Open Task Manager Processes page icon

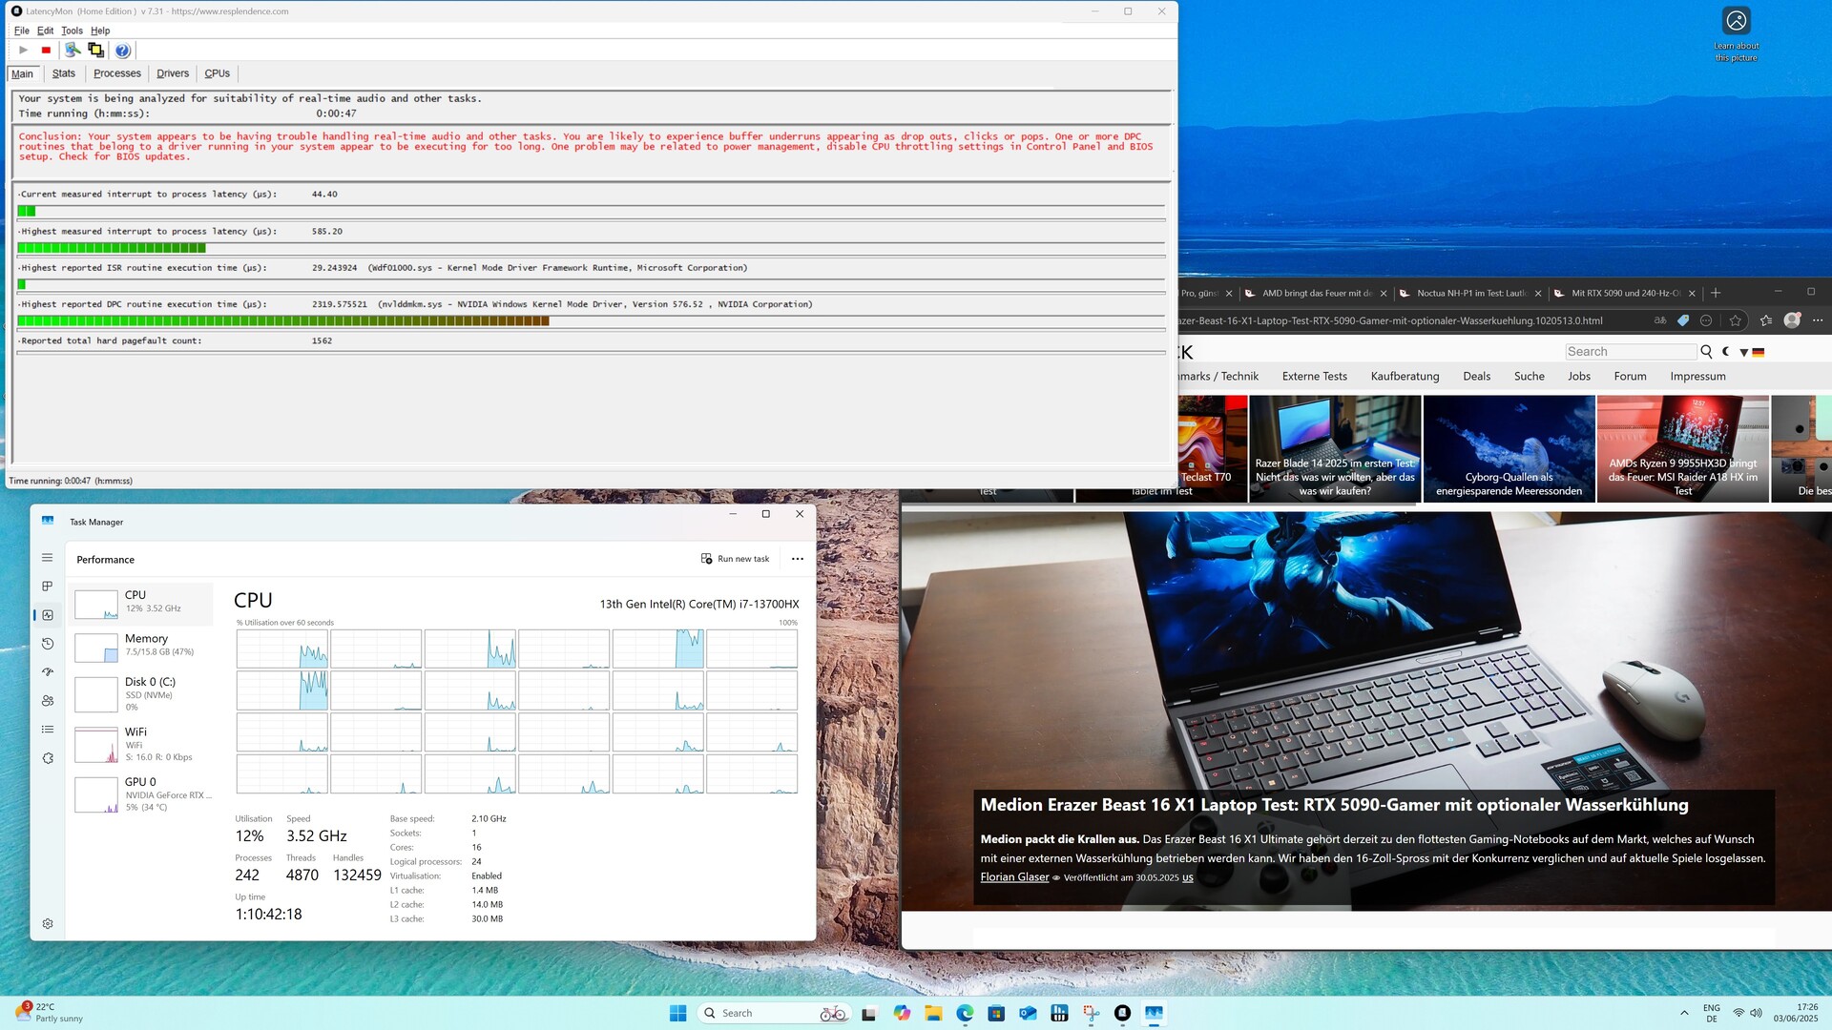click(48, 587)
